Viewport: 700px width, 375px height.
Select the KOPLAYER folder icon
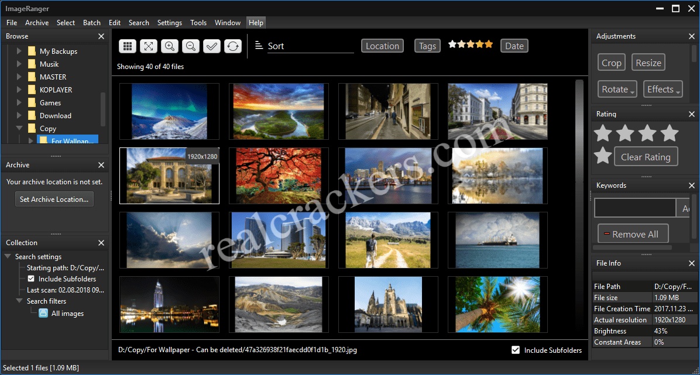[31, 90]
